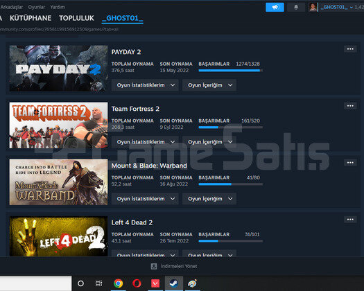Click the PAYDAY 2 title link

coord(126,52)
